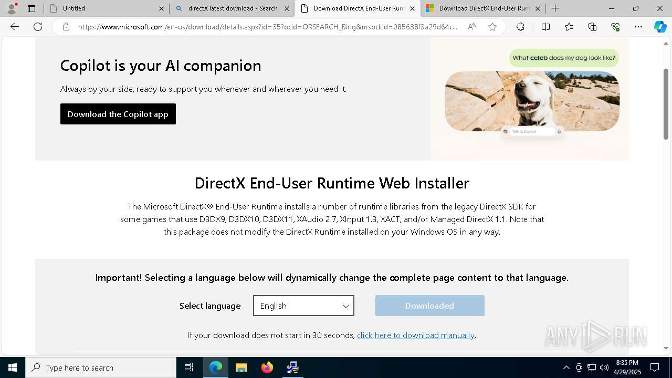Close the active DirectX download tab
The width and height of the screenshot is (672, 378).
[x=412, y=8]
